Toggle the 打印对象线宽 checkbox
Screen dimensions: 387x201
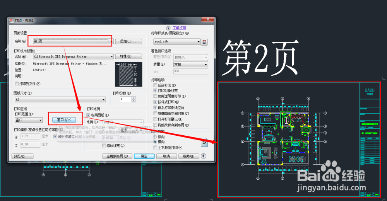tap(155, 91)
